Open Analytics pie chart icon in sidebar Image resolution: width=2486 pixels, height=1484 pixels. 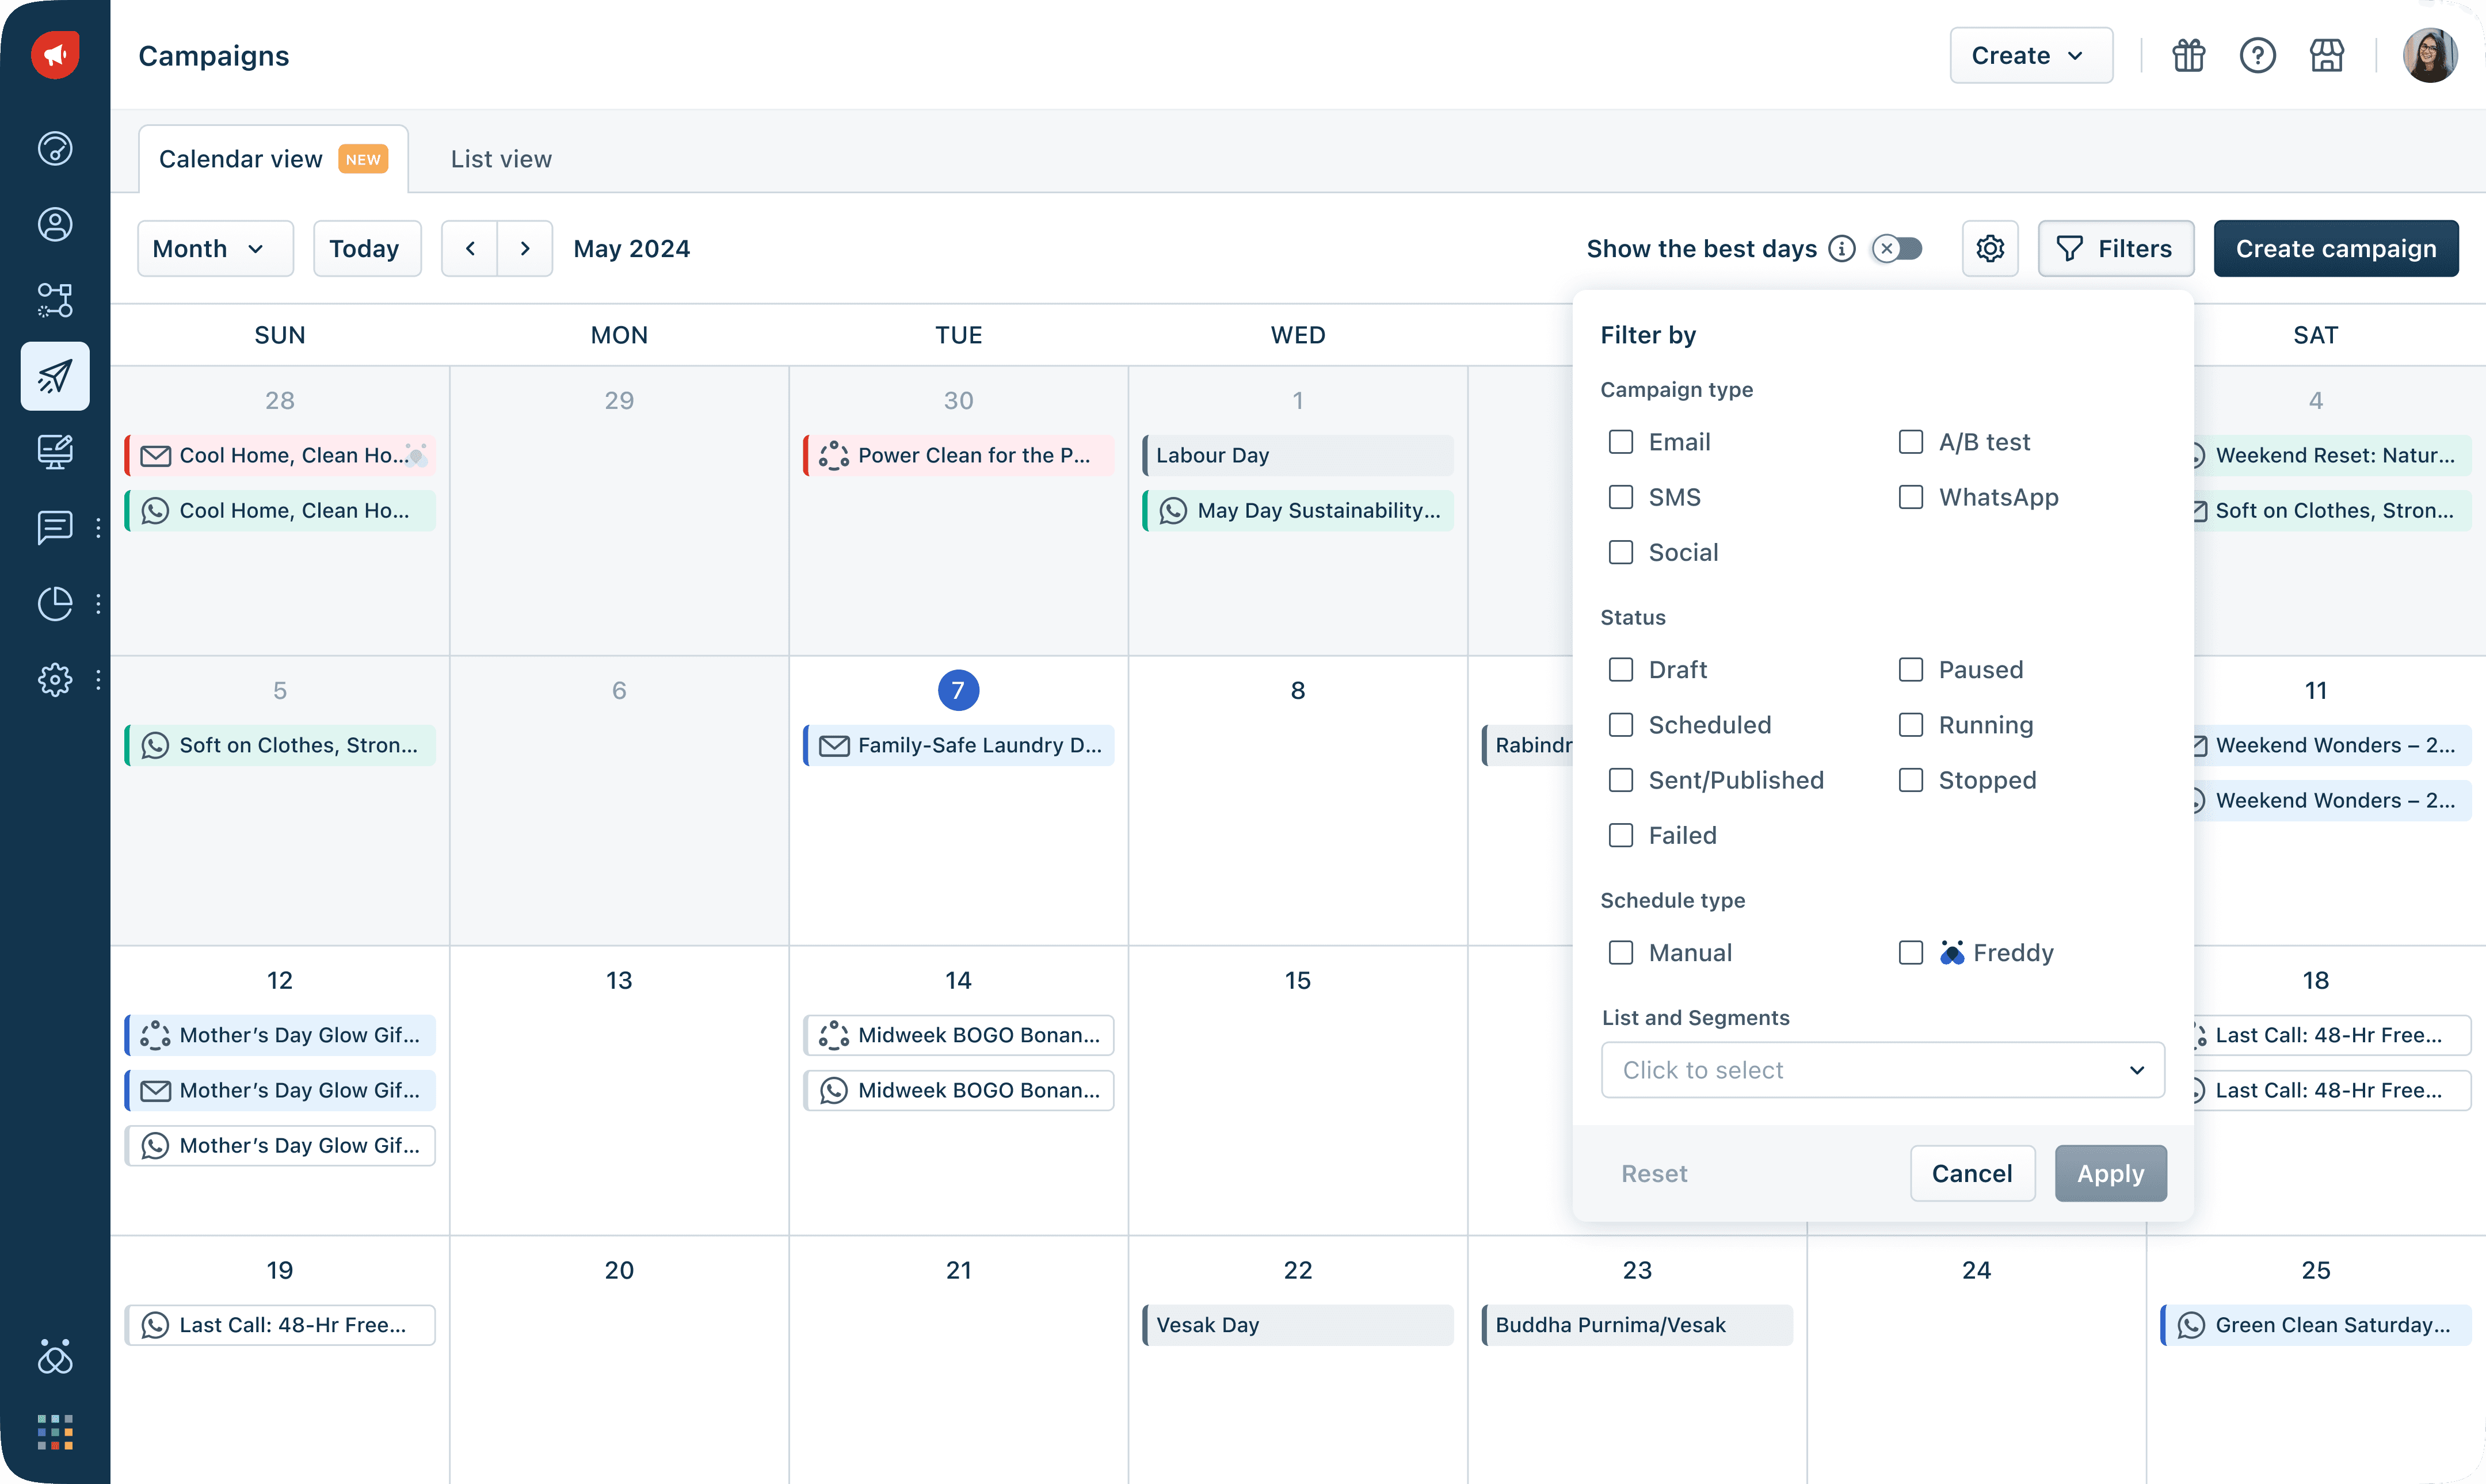(55, 603)
